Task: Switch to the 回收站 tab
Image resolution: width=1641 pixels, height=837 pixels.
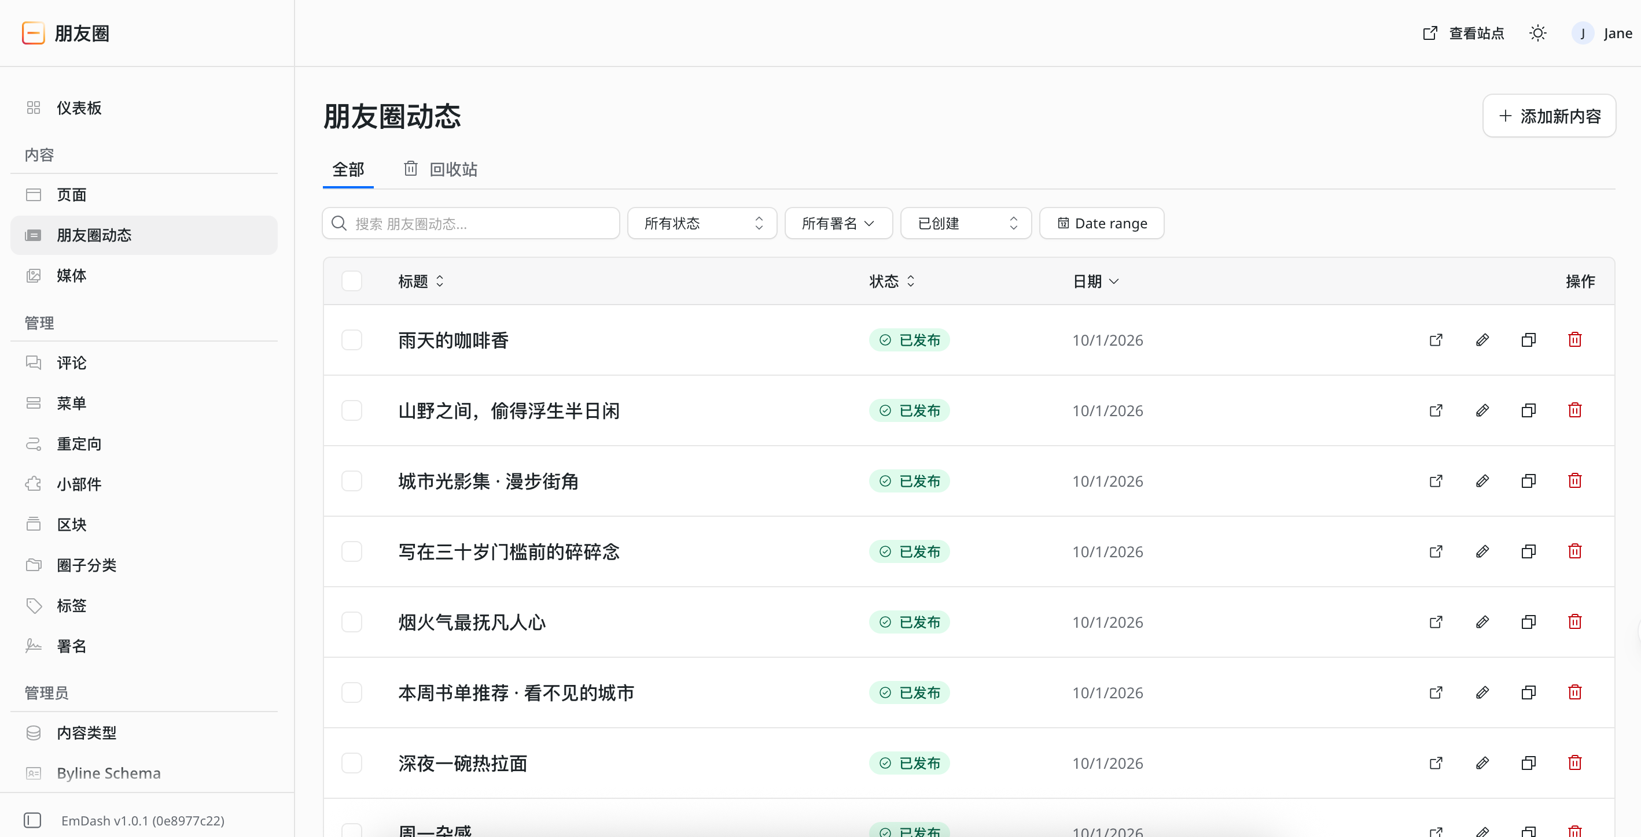Action: (x=440, y=169)
